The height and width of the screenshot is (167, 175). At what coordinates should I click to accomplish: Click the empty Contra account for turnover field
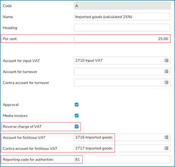[x=122, y=83]
